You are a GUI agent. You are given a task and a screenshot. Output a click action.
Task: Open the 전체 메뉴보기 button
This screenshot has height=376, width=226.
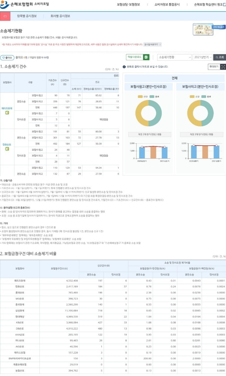click(x=219, y=27)
